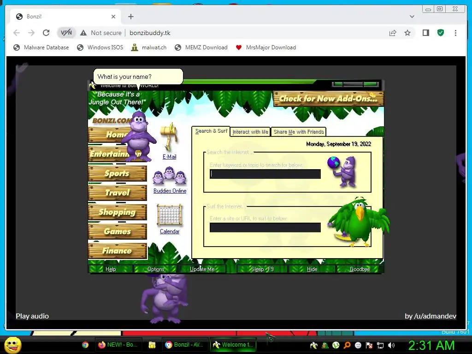Switch to Bonzi! - AV... Chrome taskbar window
Screen dimensions: 472x354
(184, 345)
